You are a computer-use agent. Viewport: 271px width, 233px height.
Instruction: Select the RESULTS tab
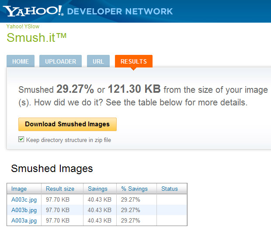[134, 61]
